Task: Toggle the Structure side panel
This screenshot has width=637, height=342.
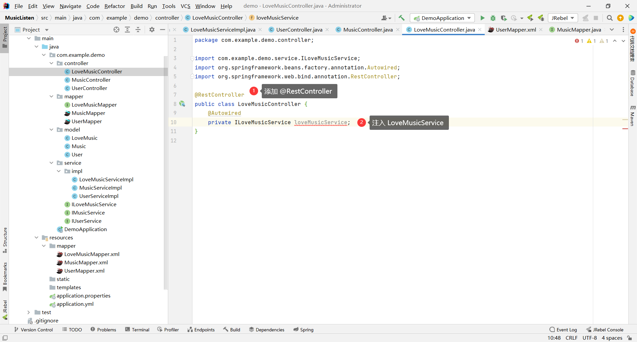Action: click(5, 240)
